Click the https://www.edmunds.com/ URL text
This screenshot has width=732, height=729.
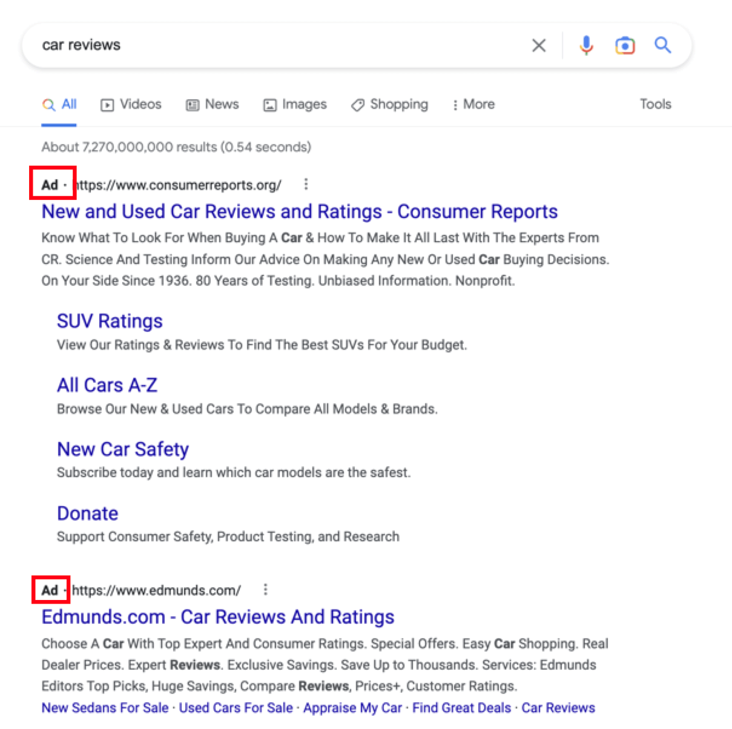pos(156,590)
